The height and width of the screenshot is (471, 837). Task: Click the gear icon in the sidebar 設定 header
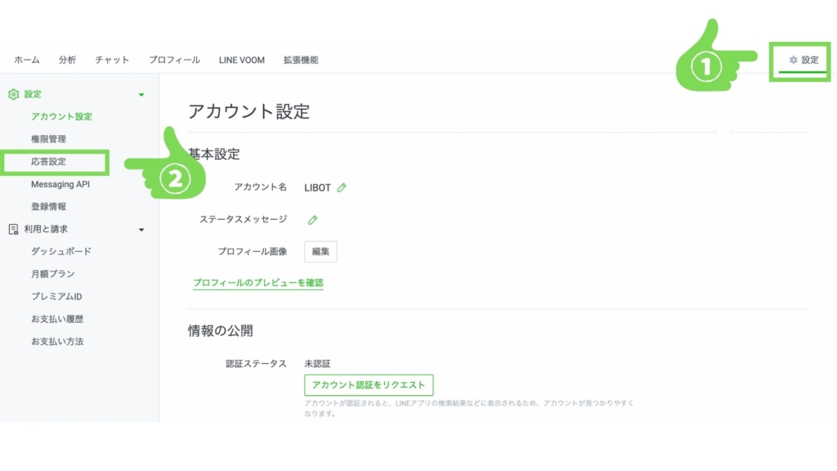coord(13,95)
